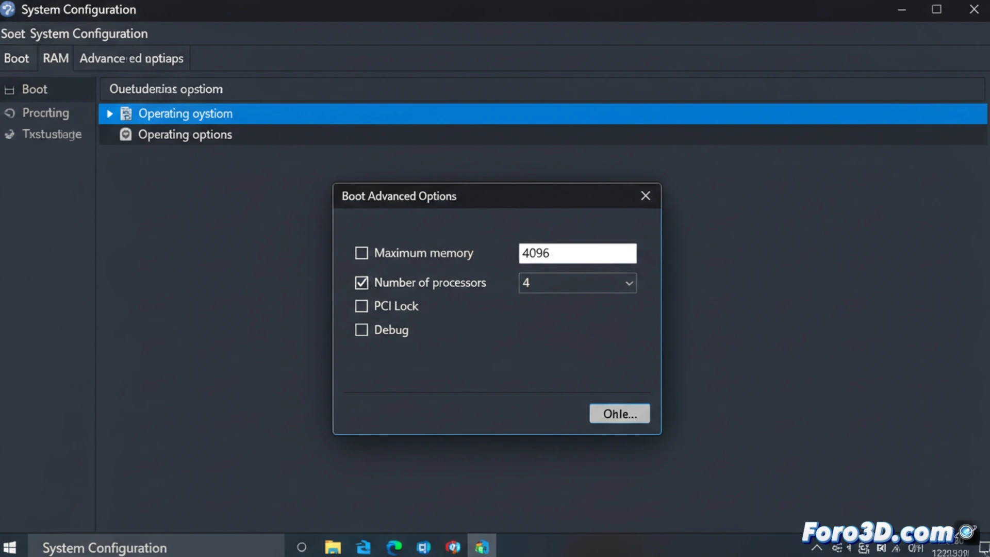Enable the PCI Lock option
This screenshot has width=990, height=557.
pos(361,306)
